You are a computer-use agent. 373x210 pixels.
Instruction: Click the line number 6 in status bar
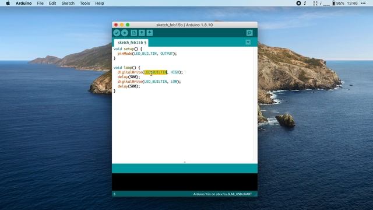pyautogui.click(x=114, y=194)
